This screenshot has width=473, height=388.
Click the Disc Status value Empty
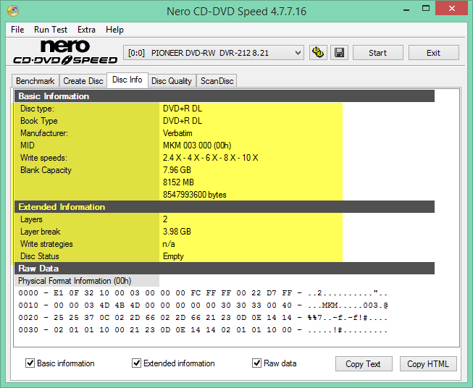173,256
